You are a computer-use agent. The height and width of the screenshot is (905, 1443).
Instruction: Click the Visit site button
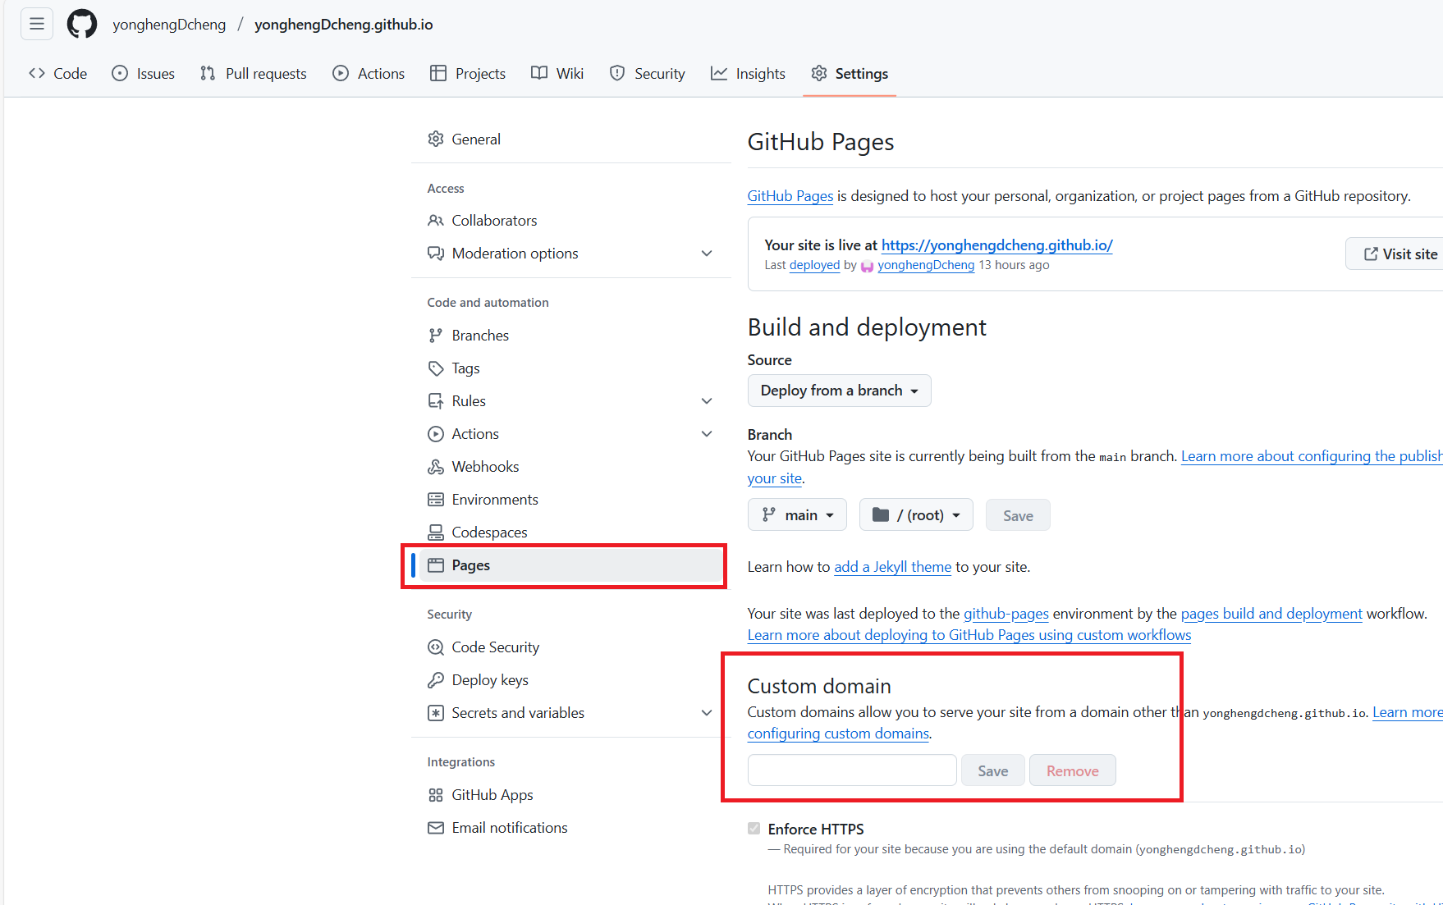point(1399,254)
